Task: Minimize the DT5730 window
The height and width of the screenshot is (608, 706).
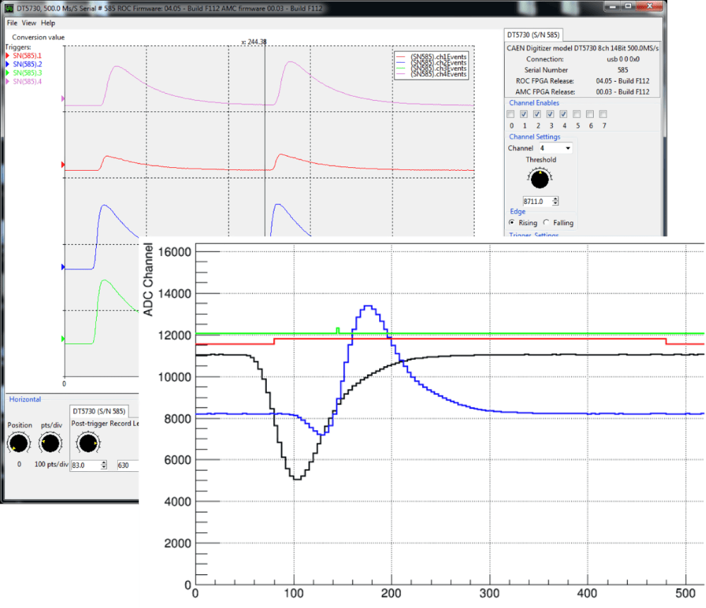Action: [612, 6]
